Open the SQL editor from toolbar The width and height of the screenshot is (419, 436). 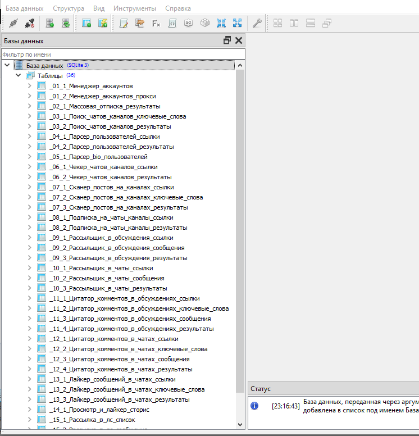(x=124, y=23)
